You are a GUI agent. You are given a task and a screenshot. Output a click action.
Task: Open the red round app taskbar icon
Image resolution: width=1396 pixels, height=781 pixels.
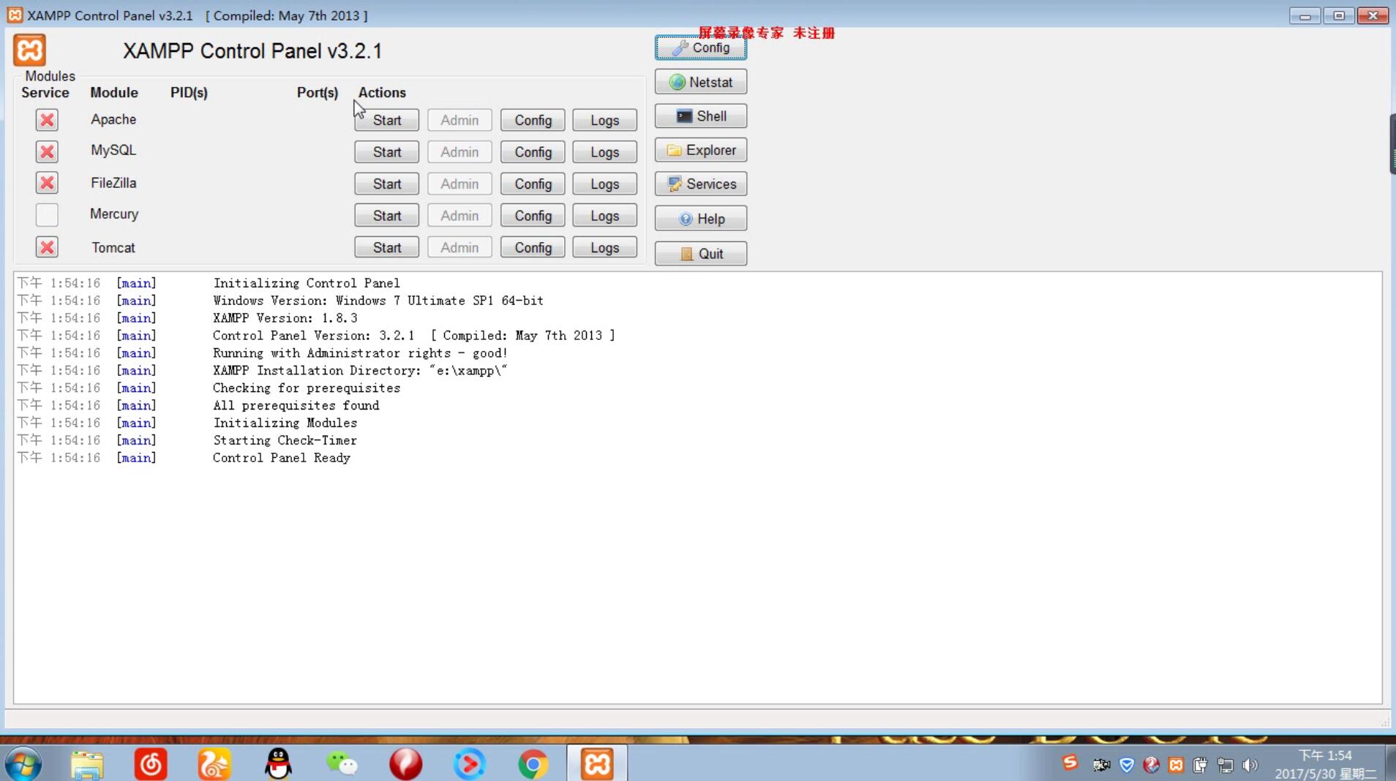405,764
